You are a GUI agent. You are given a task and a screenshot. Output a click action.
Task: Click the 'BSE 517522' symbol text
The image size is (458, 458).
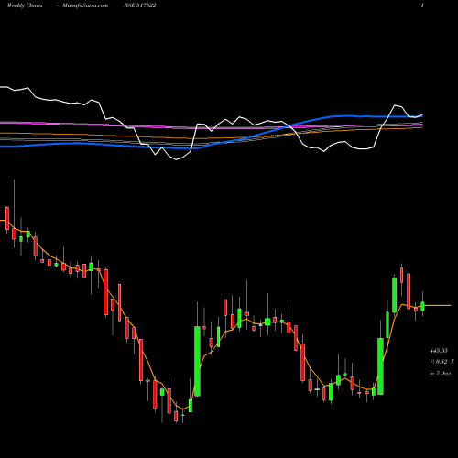coord(140,5)
